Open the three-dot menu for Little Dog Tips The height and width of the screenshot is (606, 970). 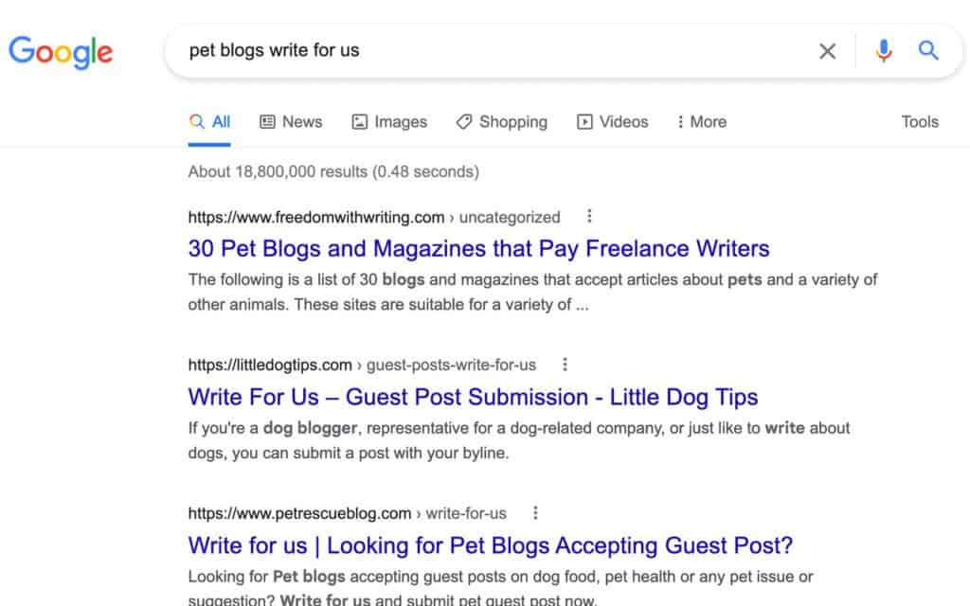pyautogui.click(x=566, y=365)
